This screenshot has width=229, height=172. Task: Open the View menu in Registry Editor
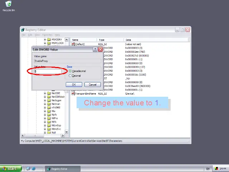(x=37, y=35)
